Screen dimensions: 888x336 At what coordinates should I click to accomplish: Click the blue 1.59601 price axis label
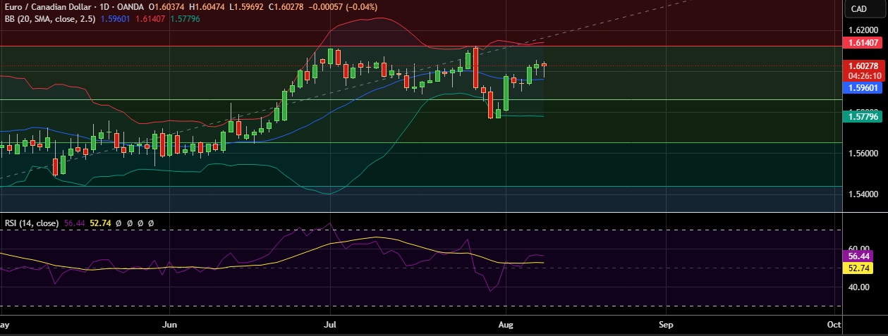coord(862,88)
